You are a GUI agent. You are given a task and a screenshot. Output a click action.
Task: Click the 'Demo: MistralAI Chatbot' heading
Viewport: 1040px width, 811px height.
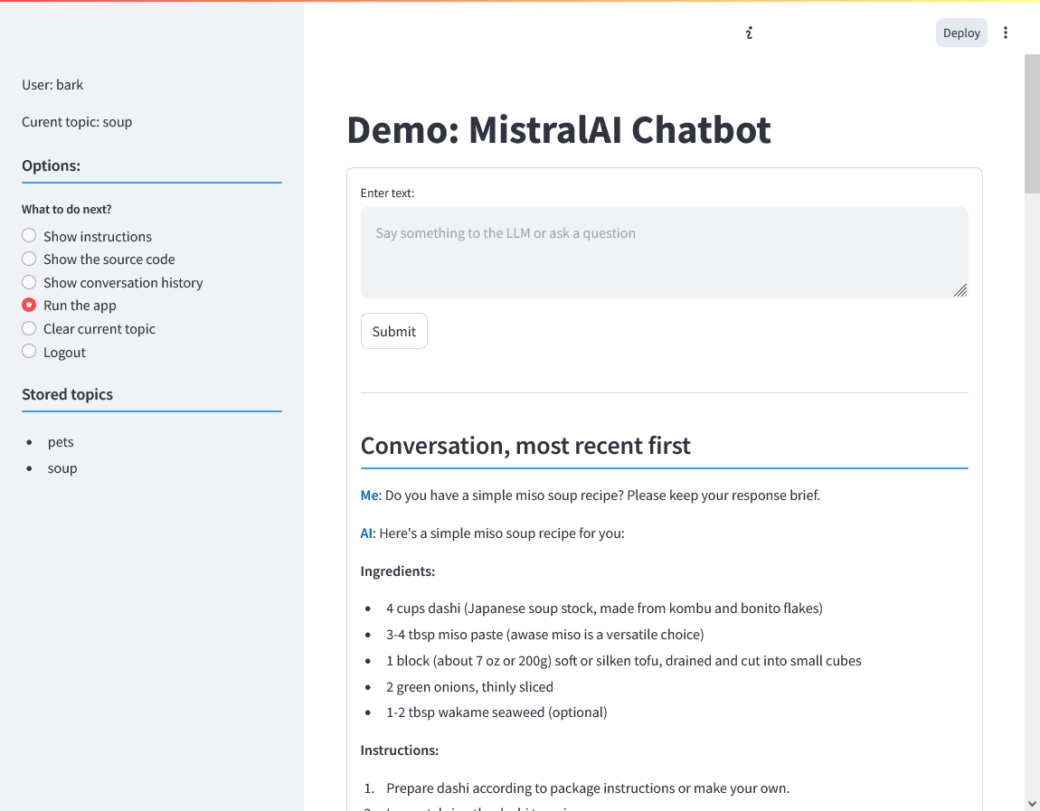click(x=559, y=129)
